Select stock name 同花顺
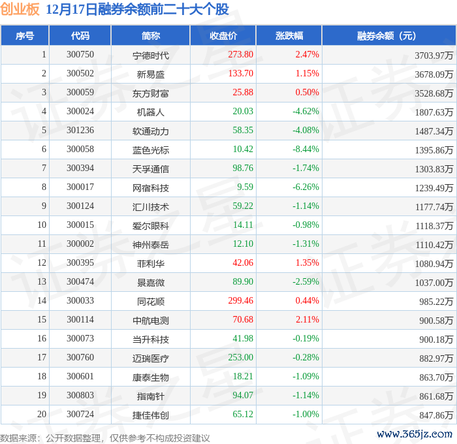The image size is (457, 444). (150, 302)
